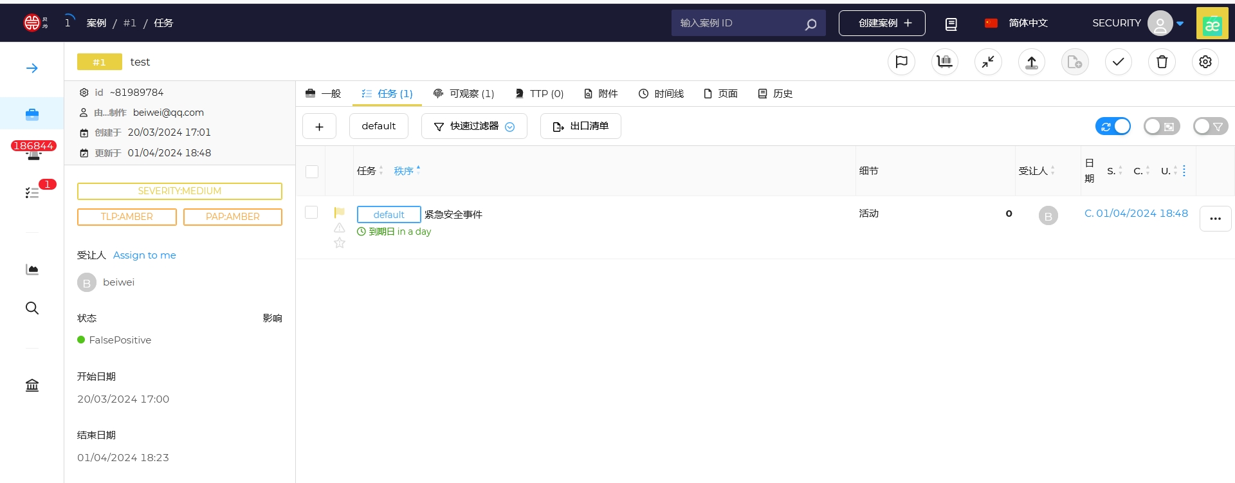Switch to the 时间线 tab
The height and width of the screenshot is (483, 1235).
pyautogui.click(x=661, y=94)
